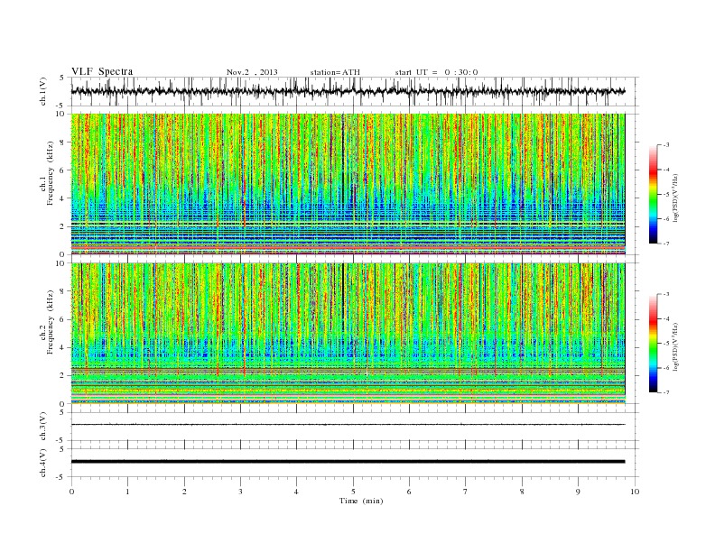Screen dimensions: 715x552
Task: Click time axis tick label '0'
Action: coord(71,492)
